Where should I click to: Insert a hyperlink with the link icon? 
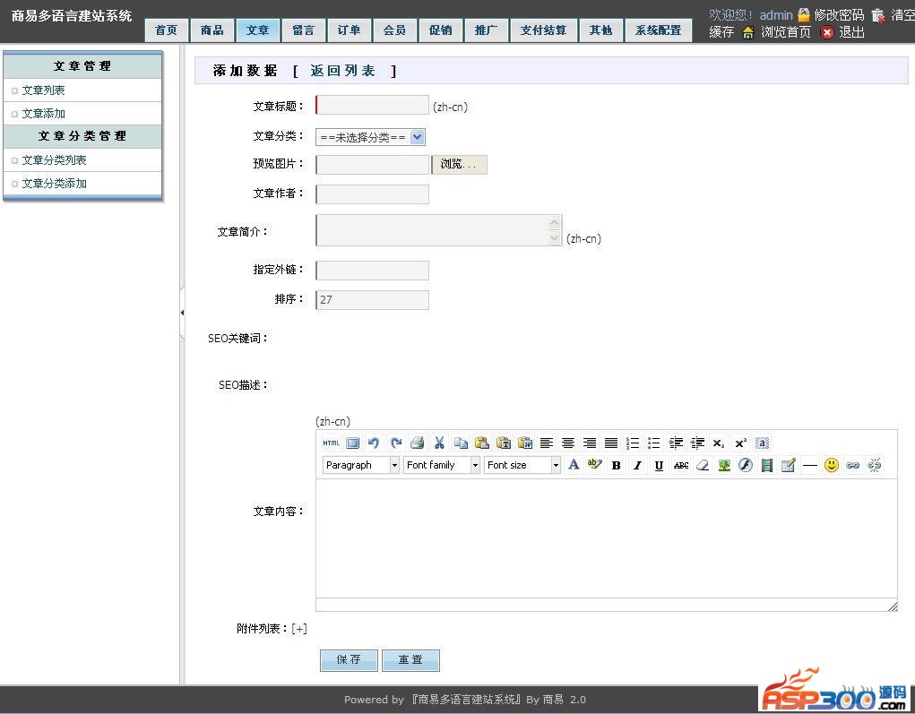click(853, 465)
